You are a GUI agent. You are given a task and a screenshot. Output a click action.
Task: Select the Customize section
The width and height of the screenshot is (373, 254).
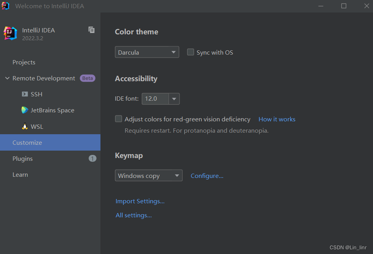[50, 142]
